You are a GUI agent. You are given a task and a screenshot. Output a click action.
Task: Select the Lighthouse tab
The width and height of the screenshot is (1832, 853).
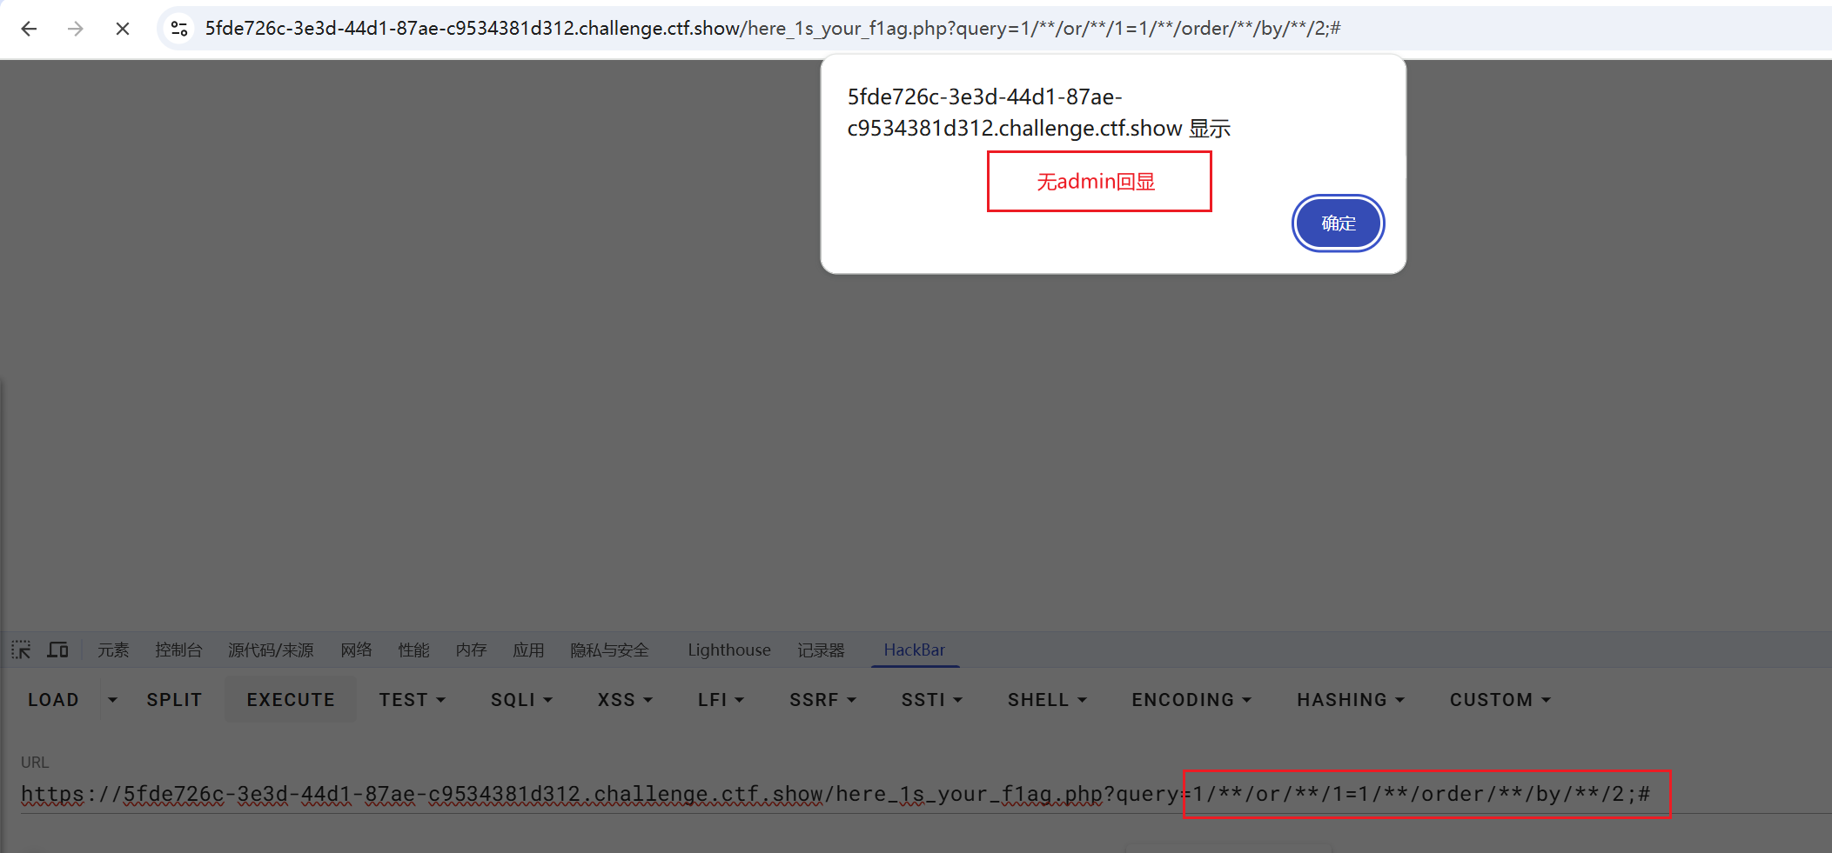click(x=728, y=650)
